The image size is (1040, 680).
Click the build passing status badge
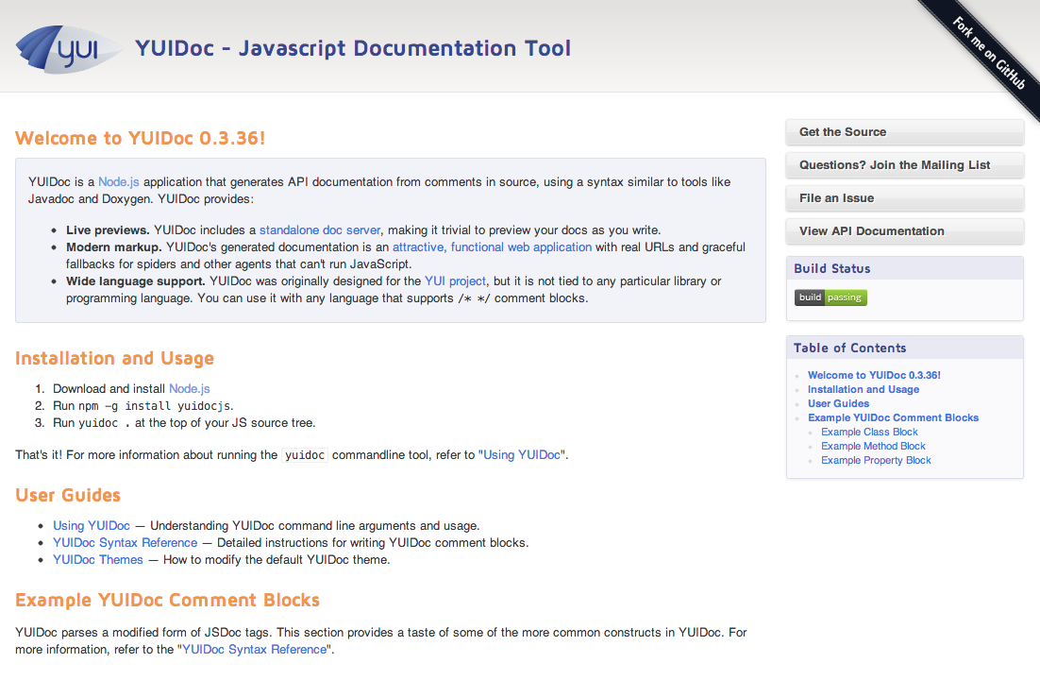coord(830,297)
